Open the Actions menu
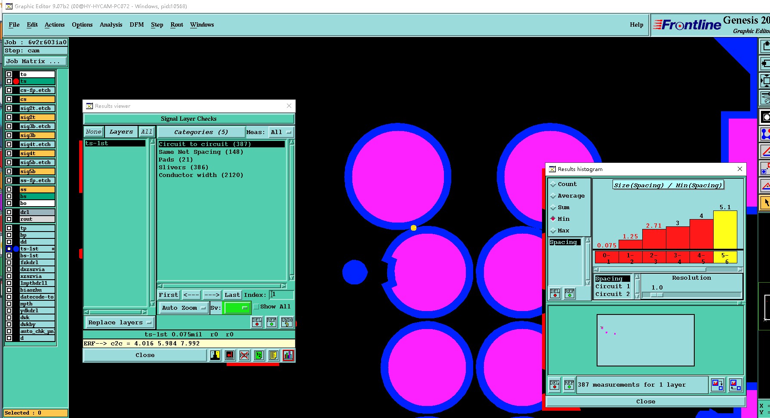The width and height of the screenshot is (770, 418). coord(55,25)
